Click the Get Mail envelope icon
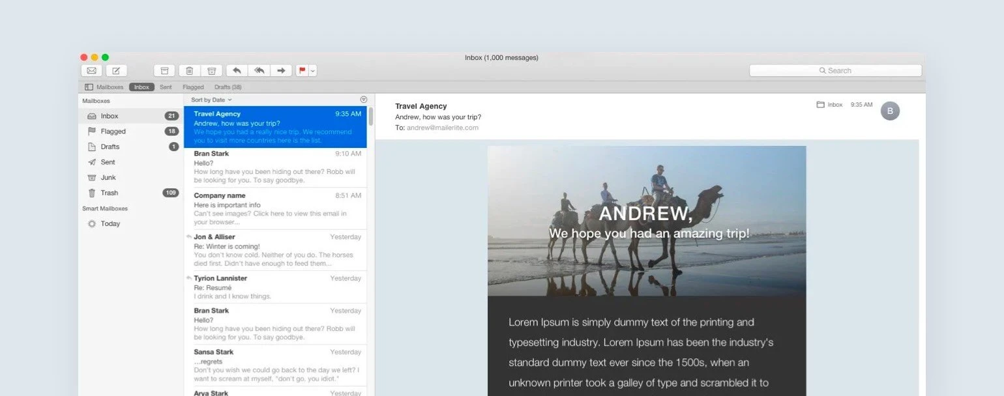The width and height of the screenshot is (1004, 396). 92,70
